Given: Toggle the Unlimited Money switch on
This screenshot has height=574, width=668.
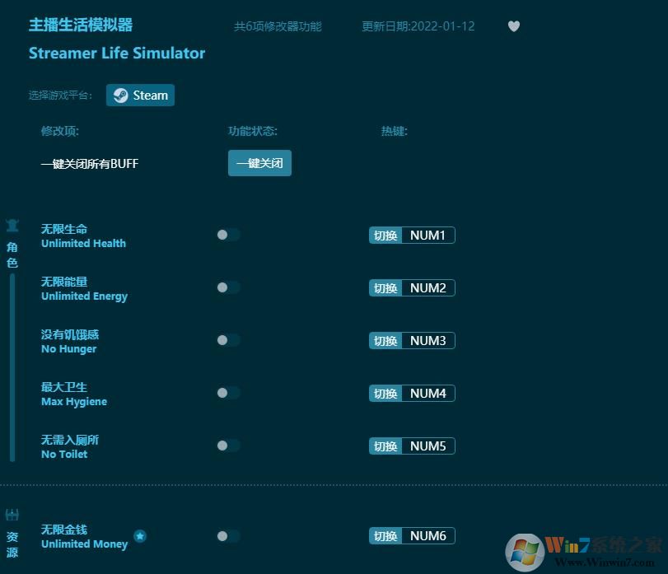Looking at the screenshot, I should click(227, 535).
